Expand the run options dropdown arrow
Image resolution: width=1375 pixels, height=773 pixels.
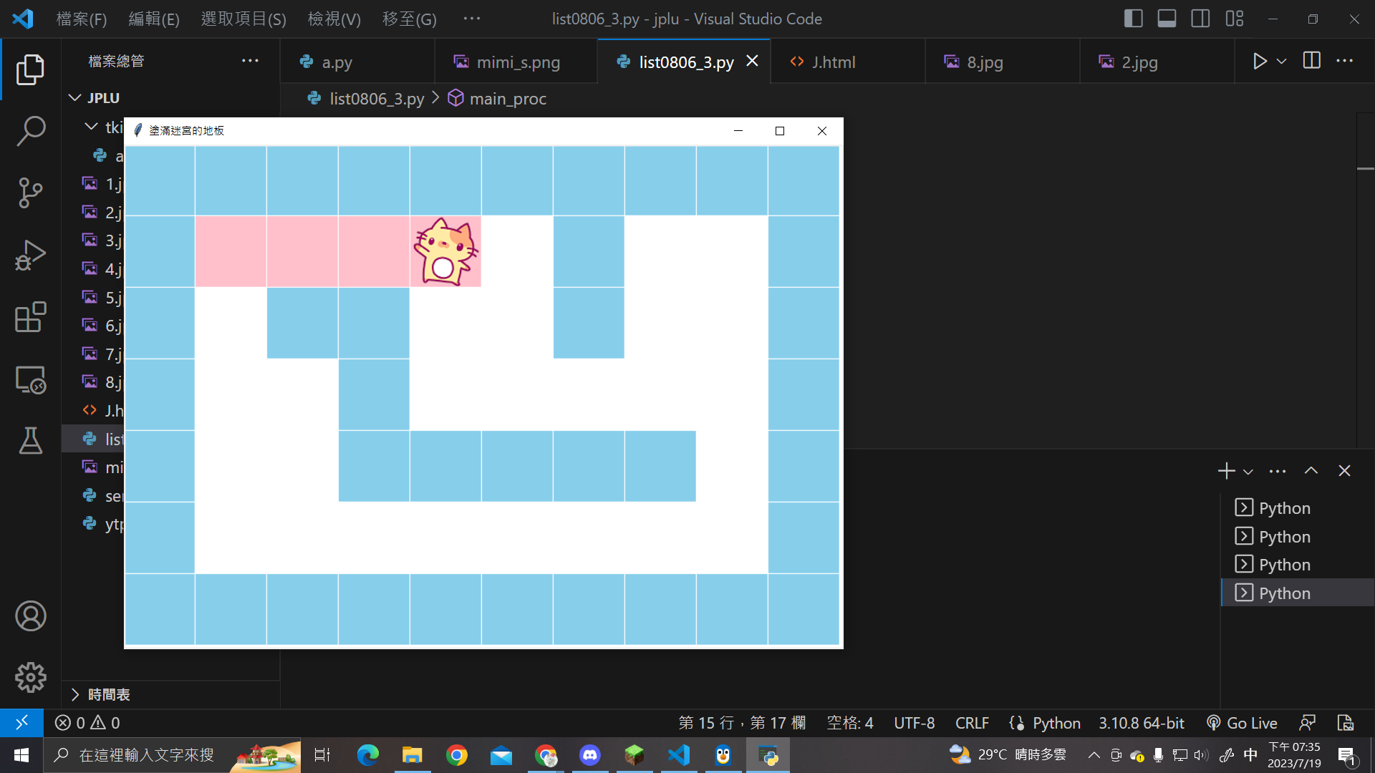pos(1282,62)
